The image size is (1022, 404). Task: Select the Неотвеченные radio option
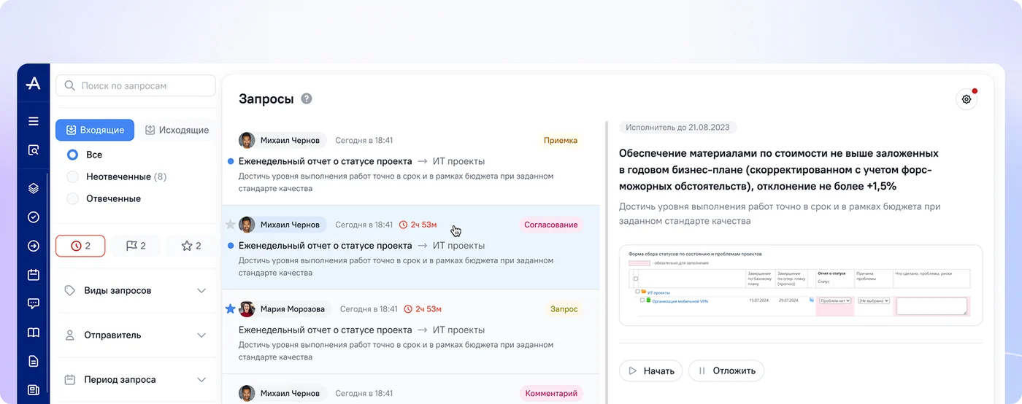coord(72,176)
